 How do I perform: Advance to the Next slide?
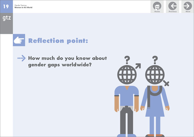click(187, 7)
